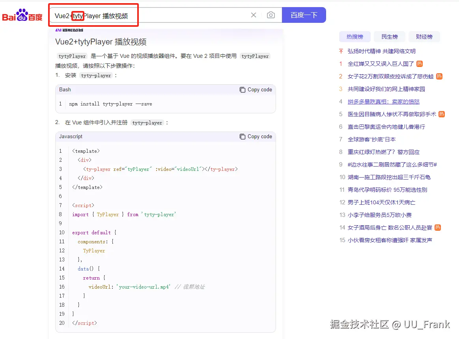Screen dimensions: 459x339
Task: Click the 百度一下 search button
Action: [304, 15]
